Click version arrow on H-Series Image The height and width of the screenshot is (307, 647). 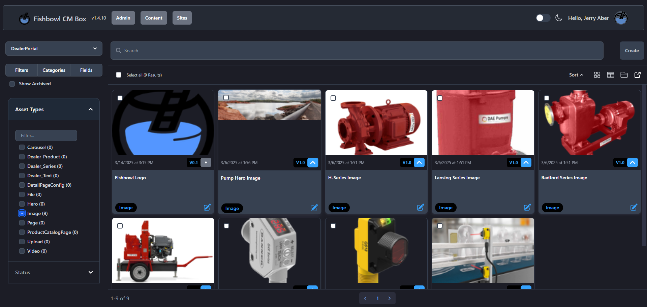[419, 162]
